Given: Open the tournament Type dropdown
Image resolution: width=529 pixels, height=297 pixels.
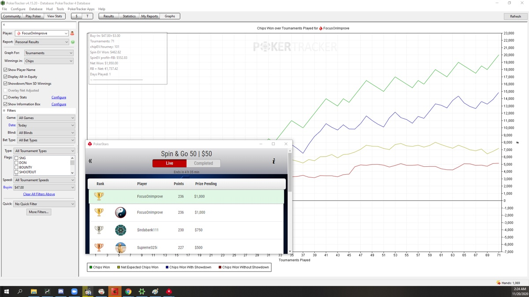Looking at the screenshot, I should [x=45, y=151].
